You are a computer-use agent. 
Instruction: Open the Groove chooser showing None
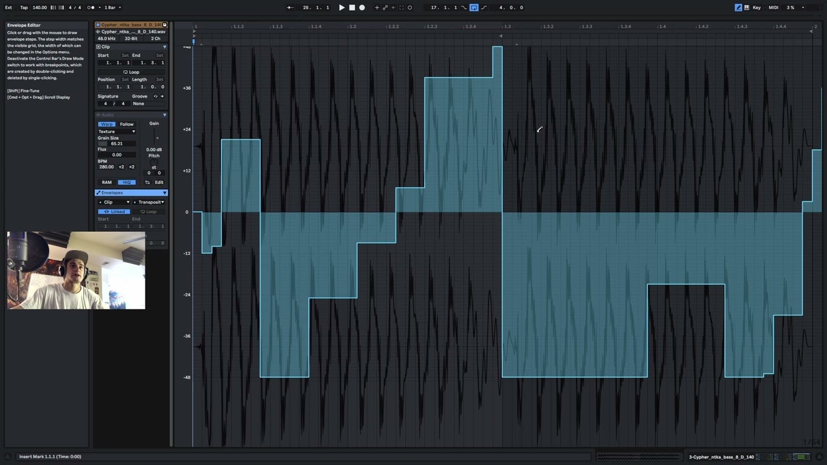pos(147,103)
